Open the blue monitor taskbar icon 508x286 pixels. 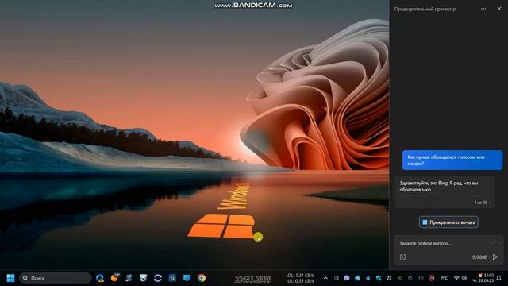[187, 278]
